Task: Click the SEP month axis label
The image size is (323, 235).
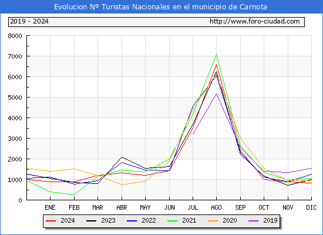Action: [x=240, y=207]
